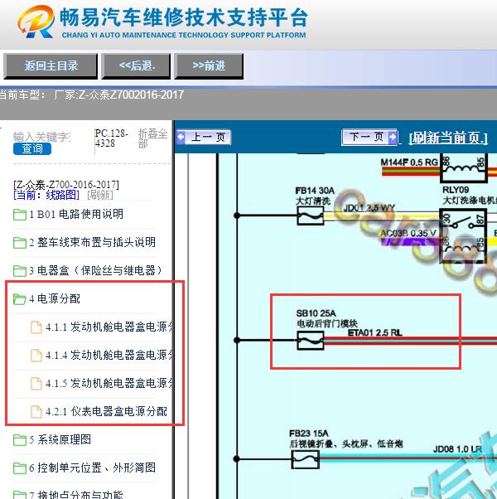Click opened folder icon for 4 电源分配

tap(20, 299)
